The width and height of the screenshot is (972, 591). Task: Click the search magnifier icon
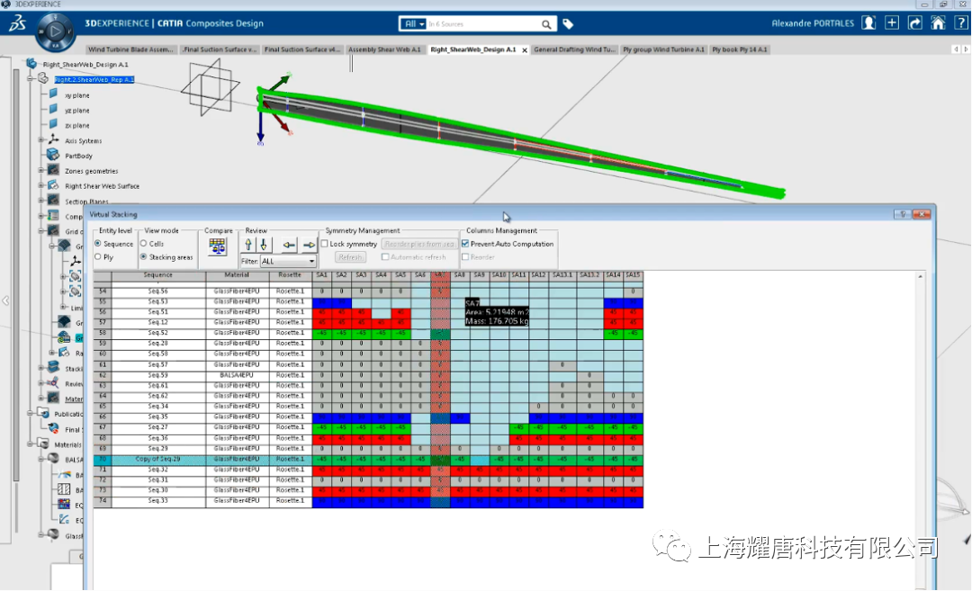click(546, 24)
